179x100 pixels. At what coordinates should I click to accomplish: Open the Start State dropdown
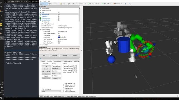(56, 73)
